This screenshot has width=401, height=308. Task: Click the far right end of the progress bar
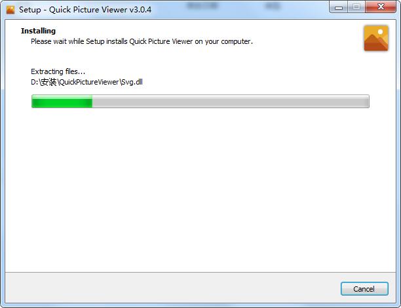(366, 102)
